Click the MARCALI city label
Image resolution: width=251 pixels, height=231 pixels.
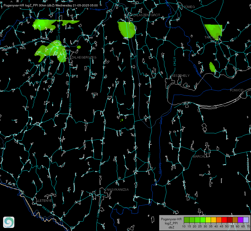[x=200, y=157]
